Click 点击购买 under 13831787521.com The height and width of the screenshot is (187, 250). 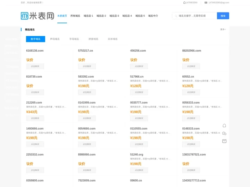[191, 170]
